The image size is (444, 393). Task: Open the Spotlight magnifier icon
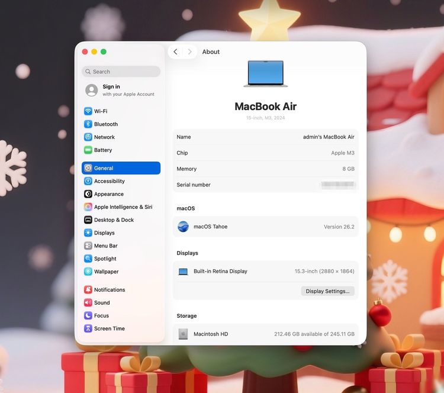[88, 259]
